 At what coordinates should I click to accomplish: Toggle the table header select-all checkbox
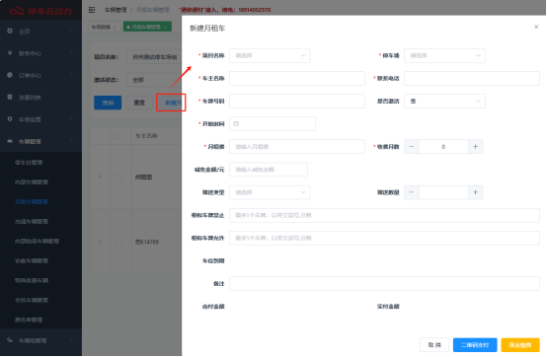(x=117, y=136)
